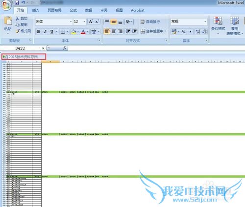245x207 pixels.
Task: Apply fill color with the paint bucket
Action: [x=74, y=32]
